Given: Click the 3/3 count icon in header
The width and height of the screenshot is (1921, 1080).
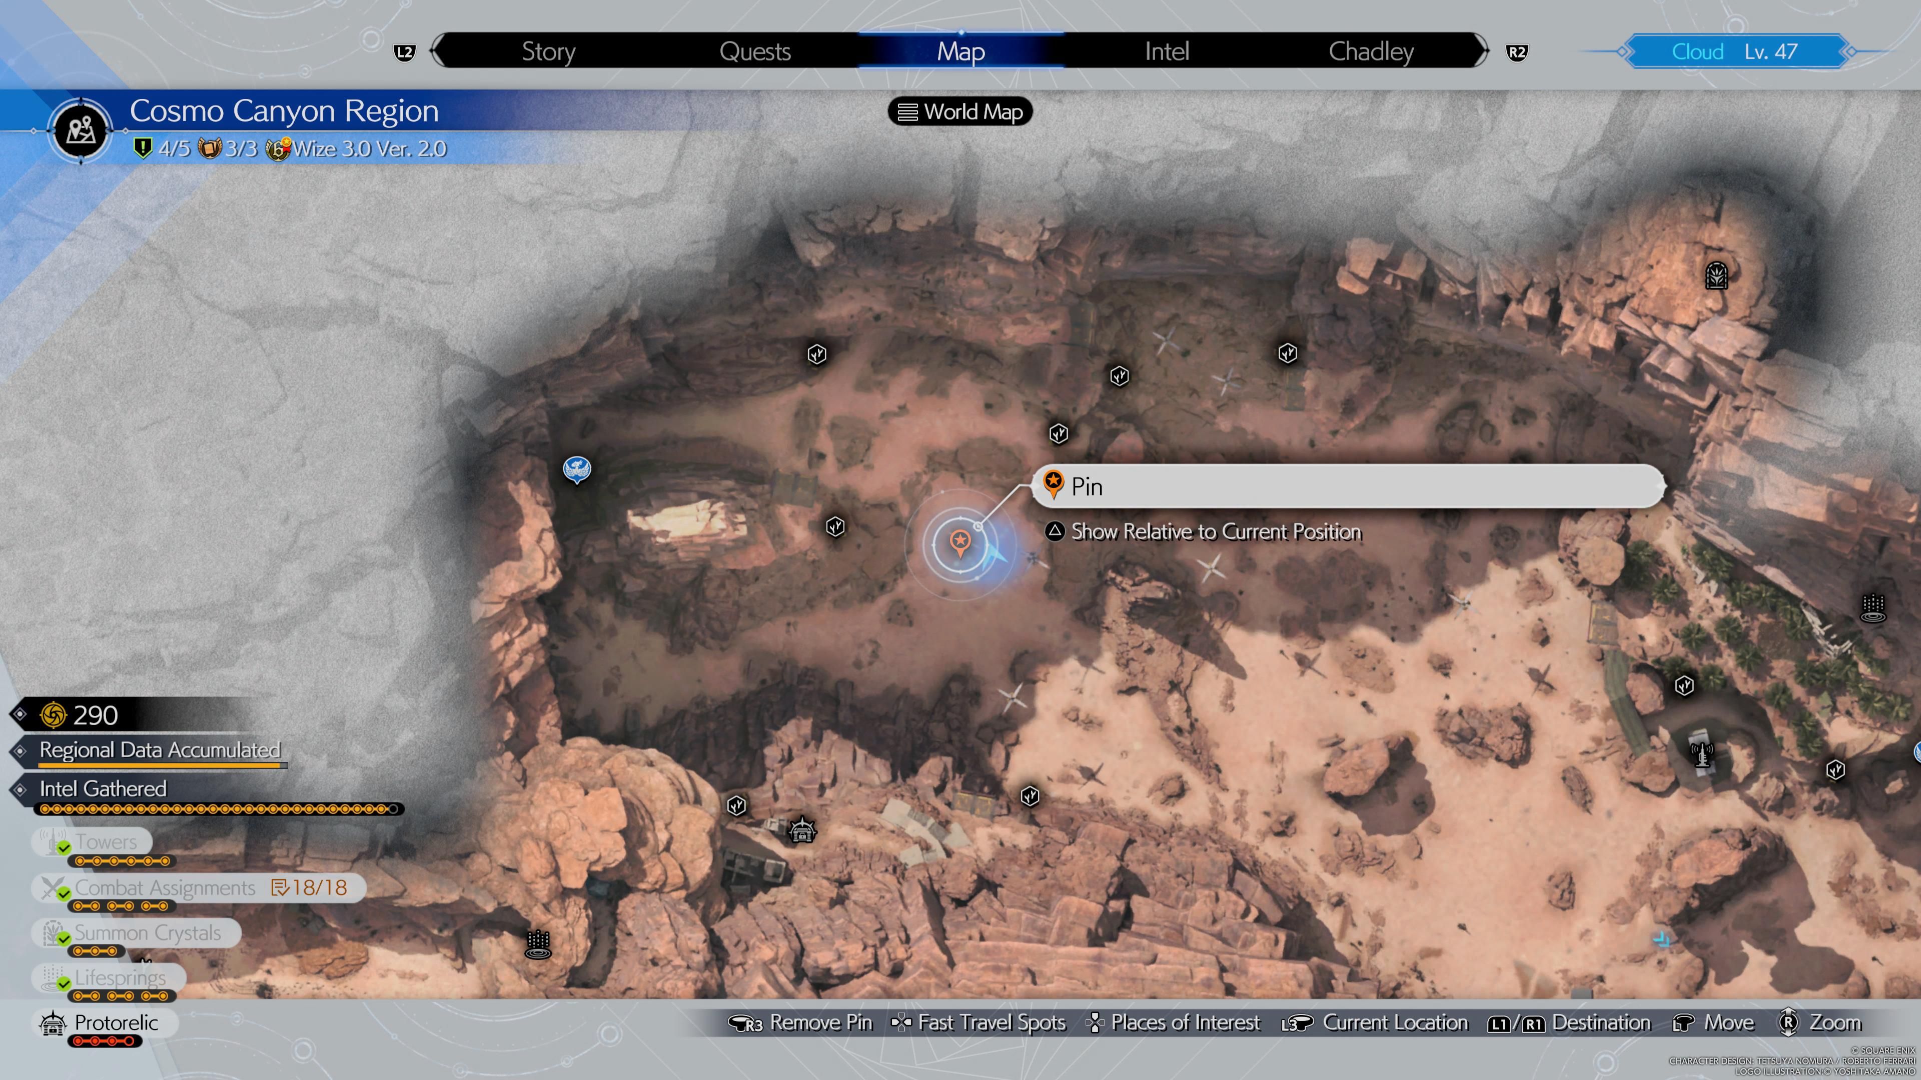Looking at the screenshot, I should [210, 148].
